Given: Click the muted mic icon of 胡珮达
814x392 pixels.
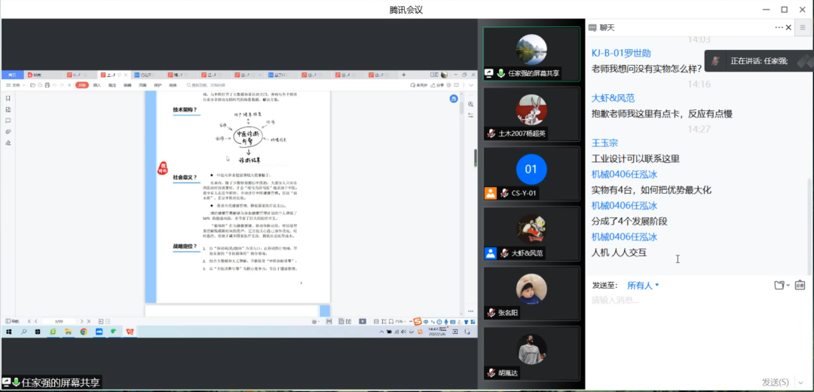Looking at the screenshot, I should (491, 373).
